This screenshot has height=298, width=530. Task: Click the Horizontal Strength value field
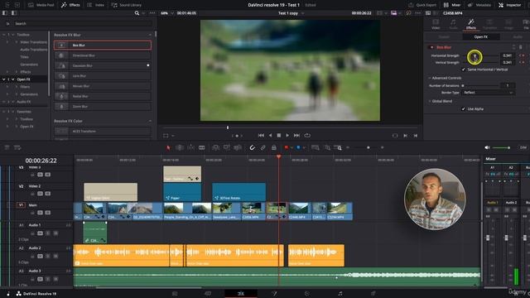pos(507,55)
